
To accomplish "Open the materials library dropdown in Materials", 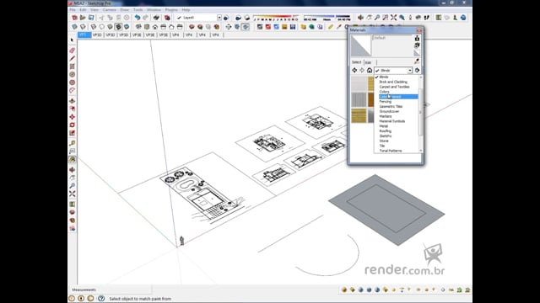I will [x=410, y=71].
